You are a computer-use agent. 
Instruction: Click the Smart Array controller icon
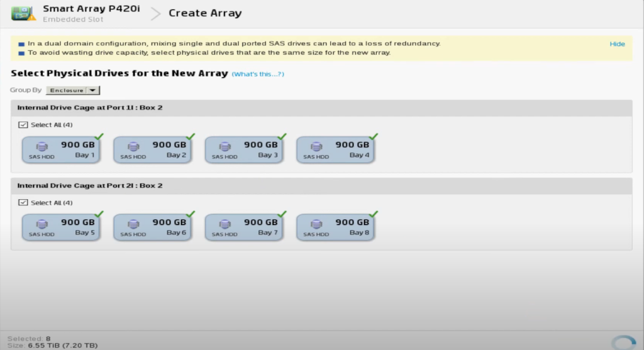tap(23, 13)
